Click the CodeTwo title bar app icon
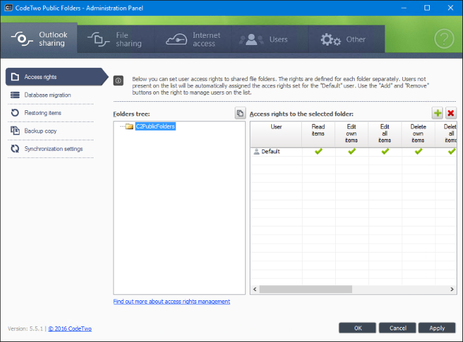The width and height of the screenshot is (463, 342). (8, 8)
